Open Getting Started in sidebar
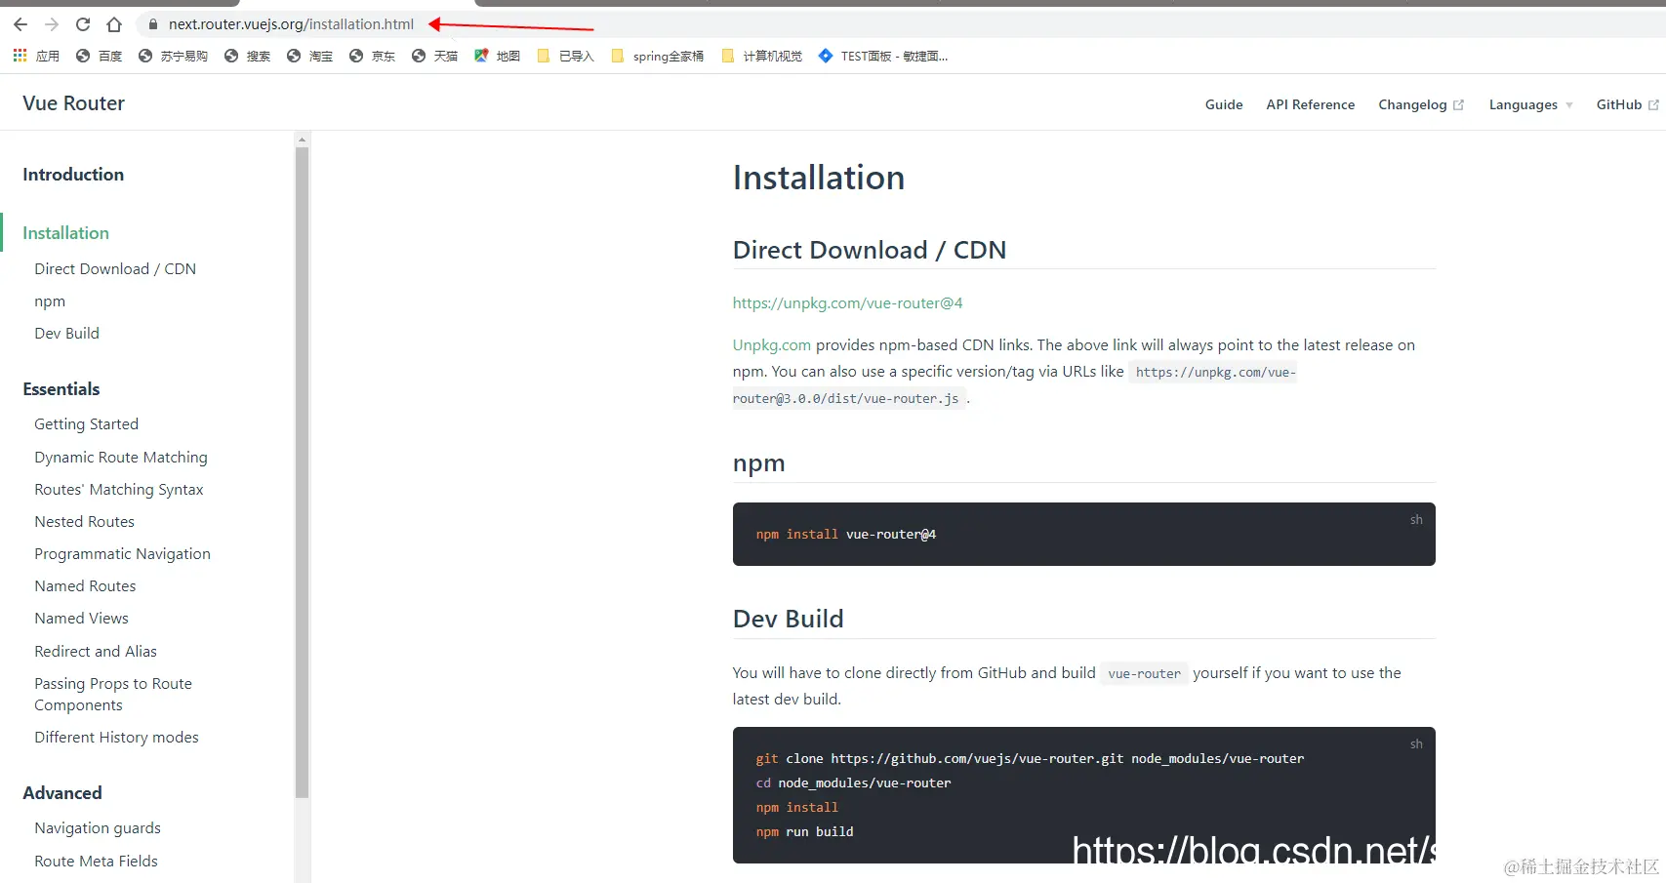 click(x=86, y=424)
